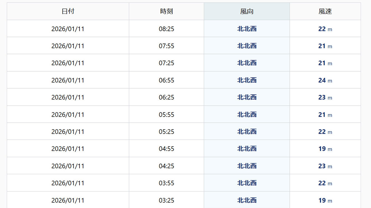Select the 03:55 time cell

coord(166,183)
